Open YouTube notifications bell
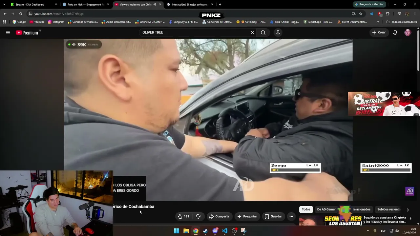 pos(395,32)
